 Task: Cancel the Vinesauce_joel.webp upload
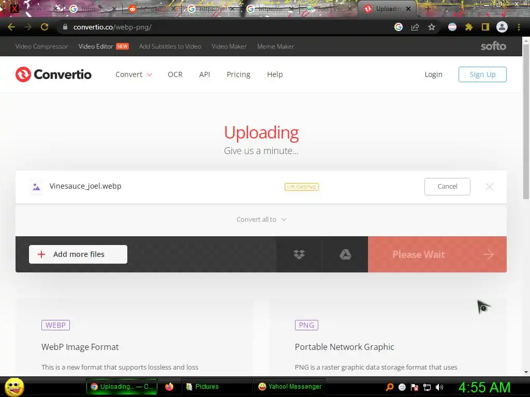[447, 186]
